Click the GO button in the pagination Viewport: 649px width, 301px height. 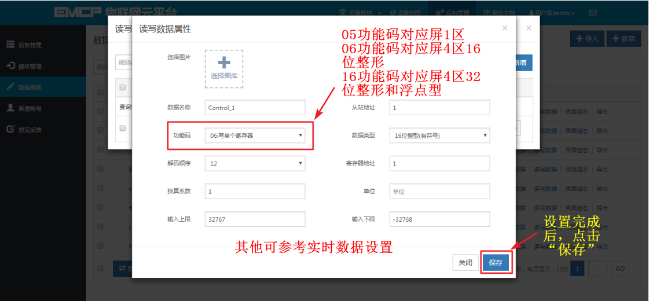click(620, 268)
